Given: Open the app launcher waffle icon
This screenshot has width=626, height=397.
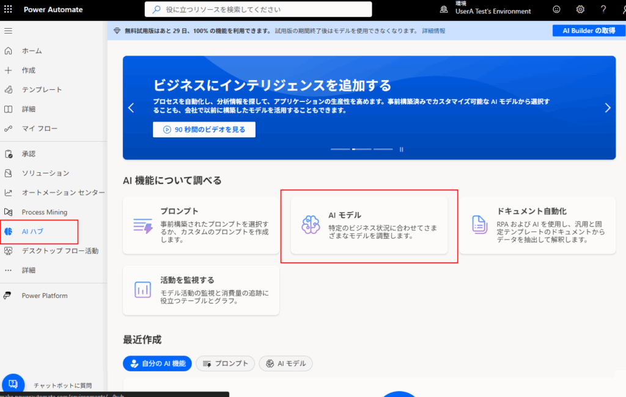Looking at the screenshot, I should [x=8, y=9].
